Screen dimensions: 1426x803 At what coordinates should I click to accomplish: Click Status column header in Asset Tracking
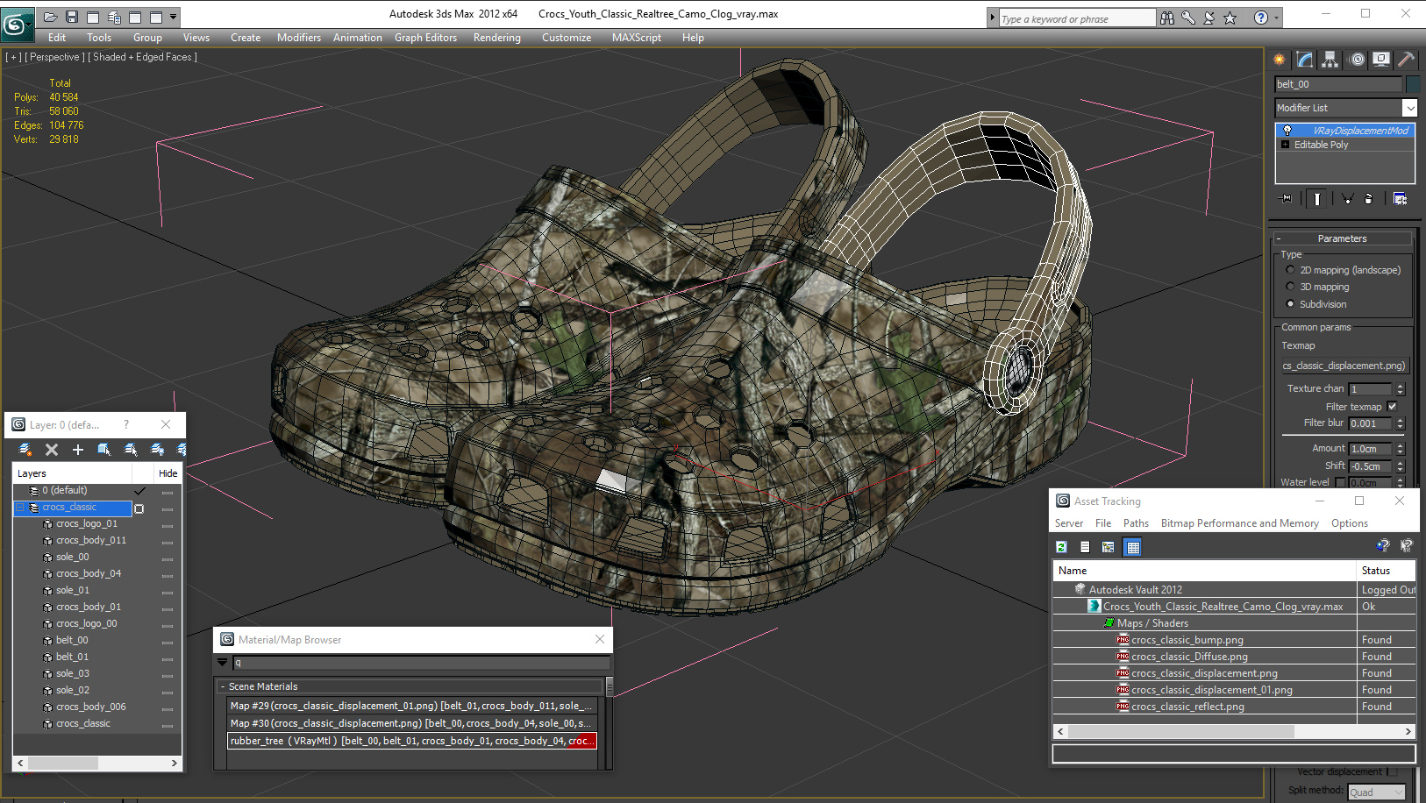tap(1386, 571)
